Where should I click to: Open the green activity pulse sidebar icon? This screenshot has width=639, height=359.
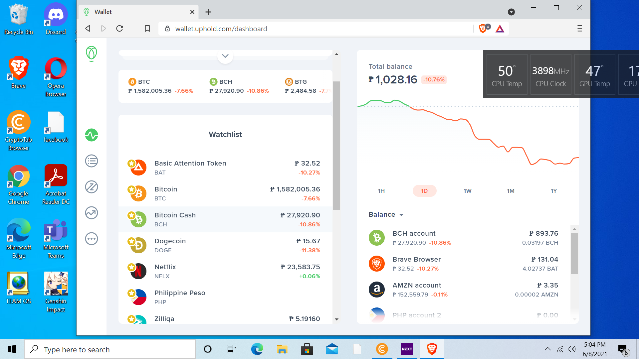pyautogui.click(x=92, y=135)
